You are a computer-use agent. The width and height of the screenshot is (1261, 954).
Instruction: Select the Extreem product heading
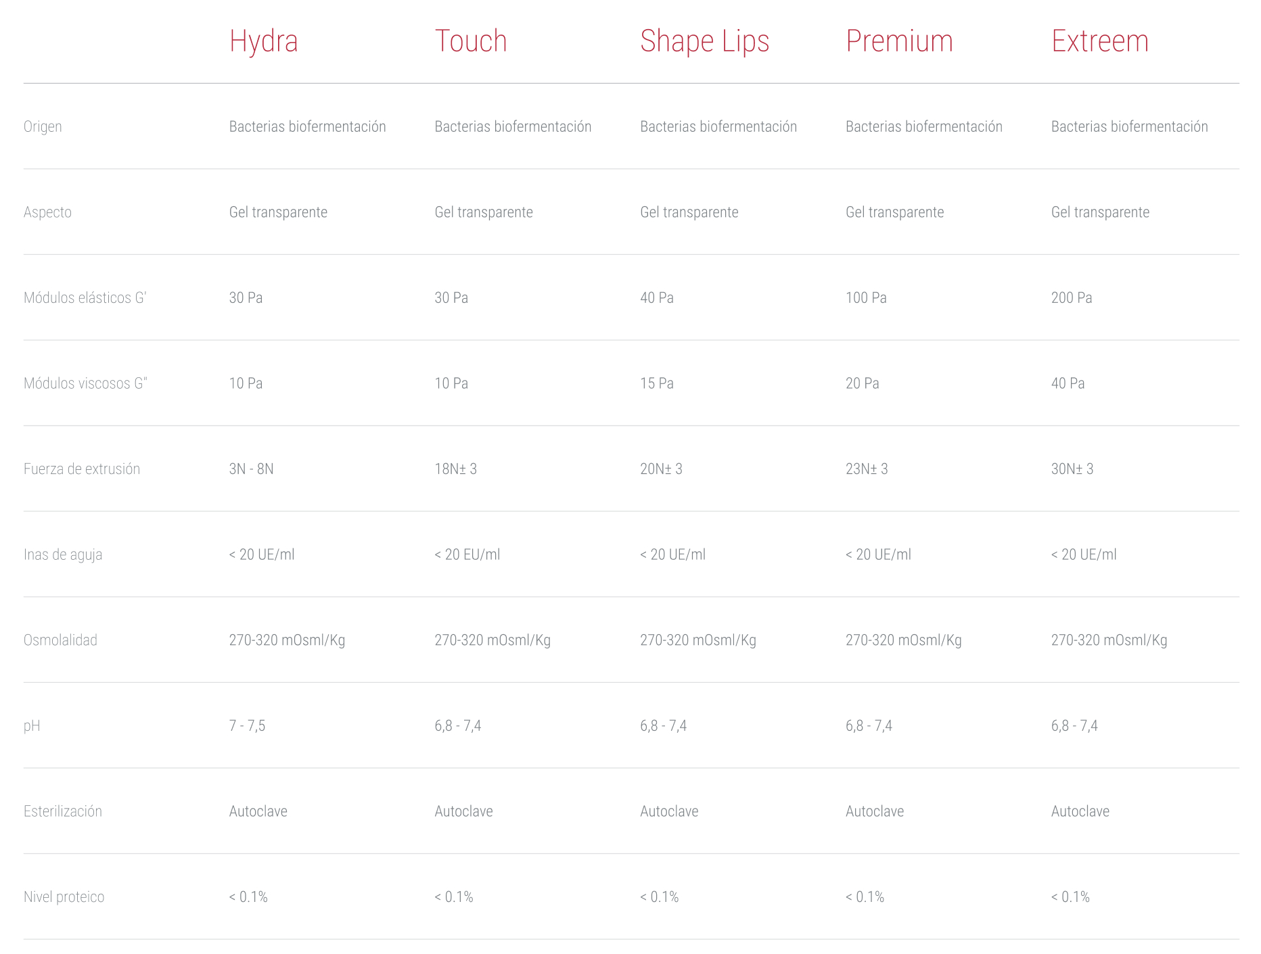tap(1099, 41)
